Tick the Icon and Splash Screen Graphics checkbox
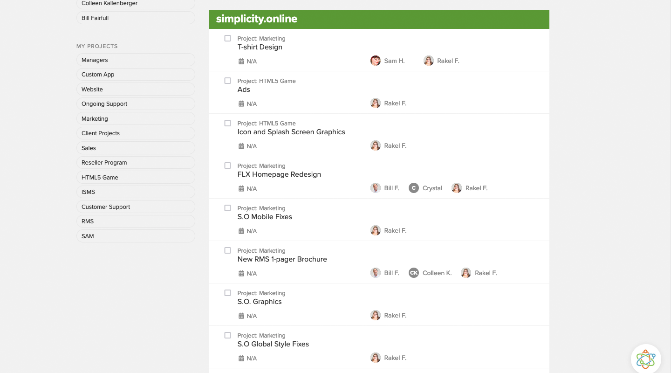 (x=227, y=123)
